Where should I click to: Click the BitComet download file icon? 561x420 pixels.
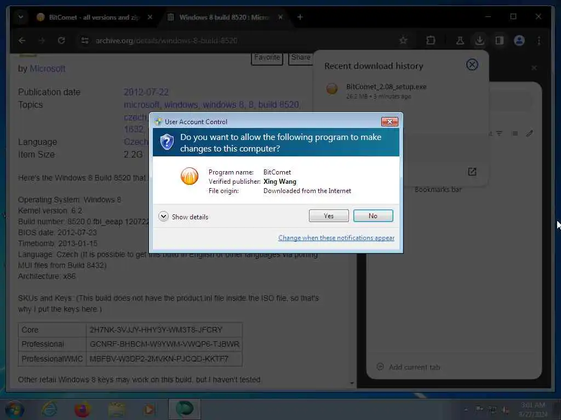click(x=331, y=89)
